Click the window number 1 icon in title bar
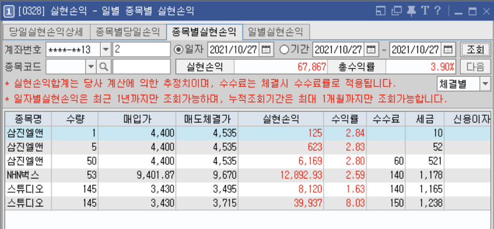Screen dimensions: 494x229 (x=9, y=11)
